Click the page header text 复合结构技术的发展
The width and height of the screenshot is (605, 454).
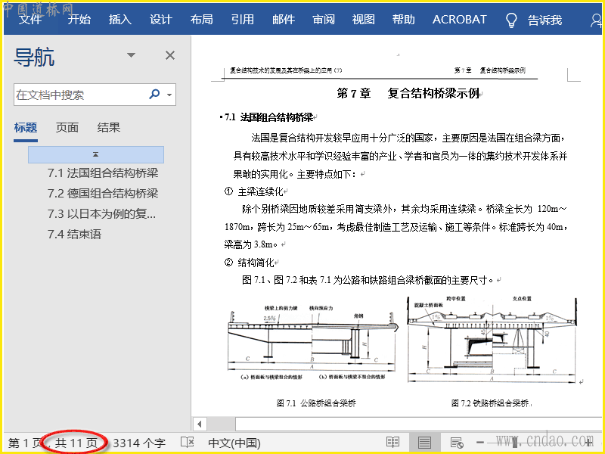286,70
